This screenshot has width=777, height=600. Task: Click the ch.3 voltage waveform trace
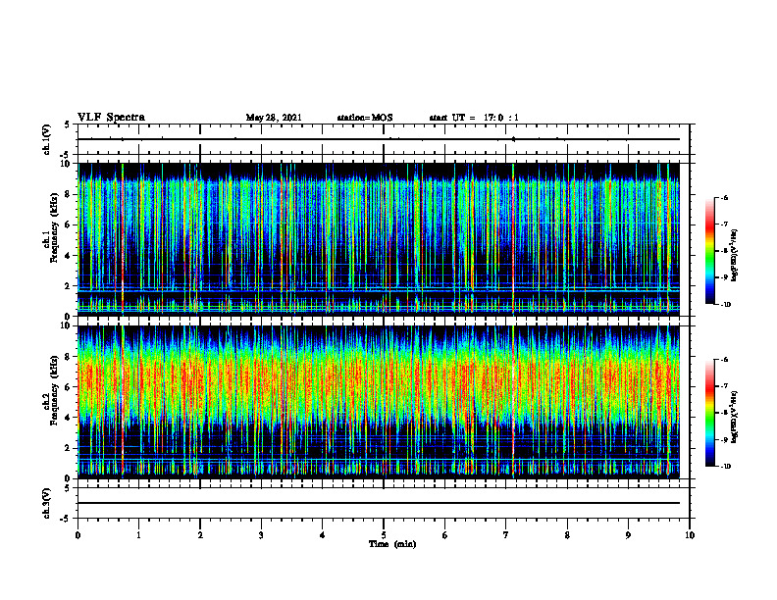[379, 503]
